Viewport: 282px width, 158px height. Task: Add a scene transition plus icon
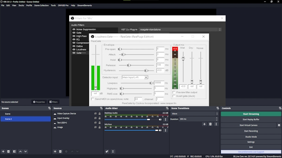coord(204,124)
